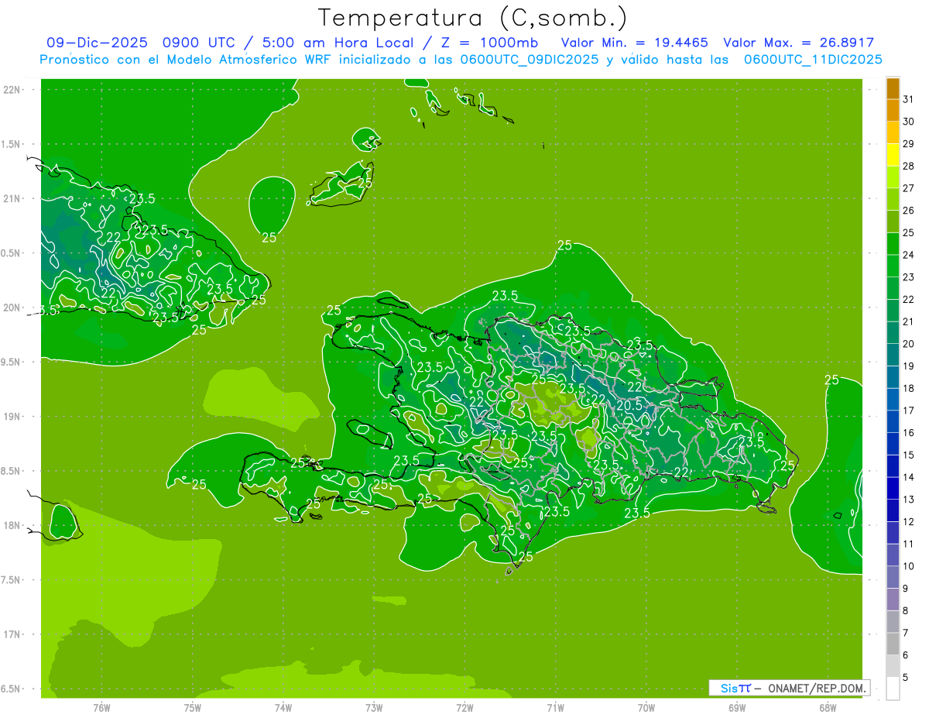Click the "9.5N" latitude axis label

[12, 362]
